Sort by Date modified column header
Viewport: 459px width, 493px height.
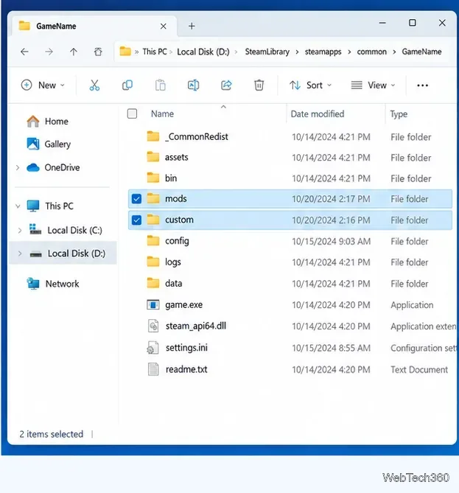(318, 113)
